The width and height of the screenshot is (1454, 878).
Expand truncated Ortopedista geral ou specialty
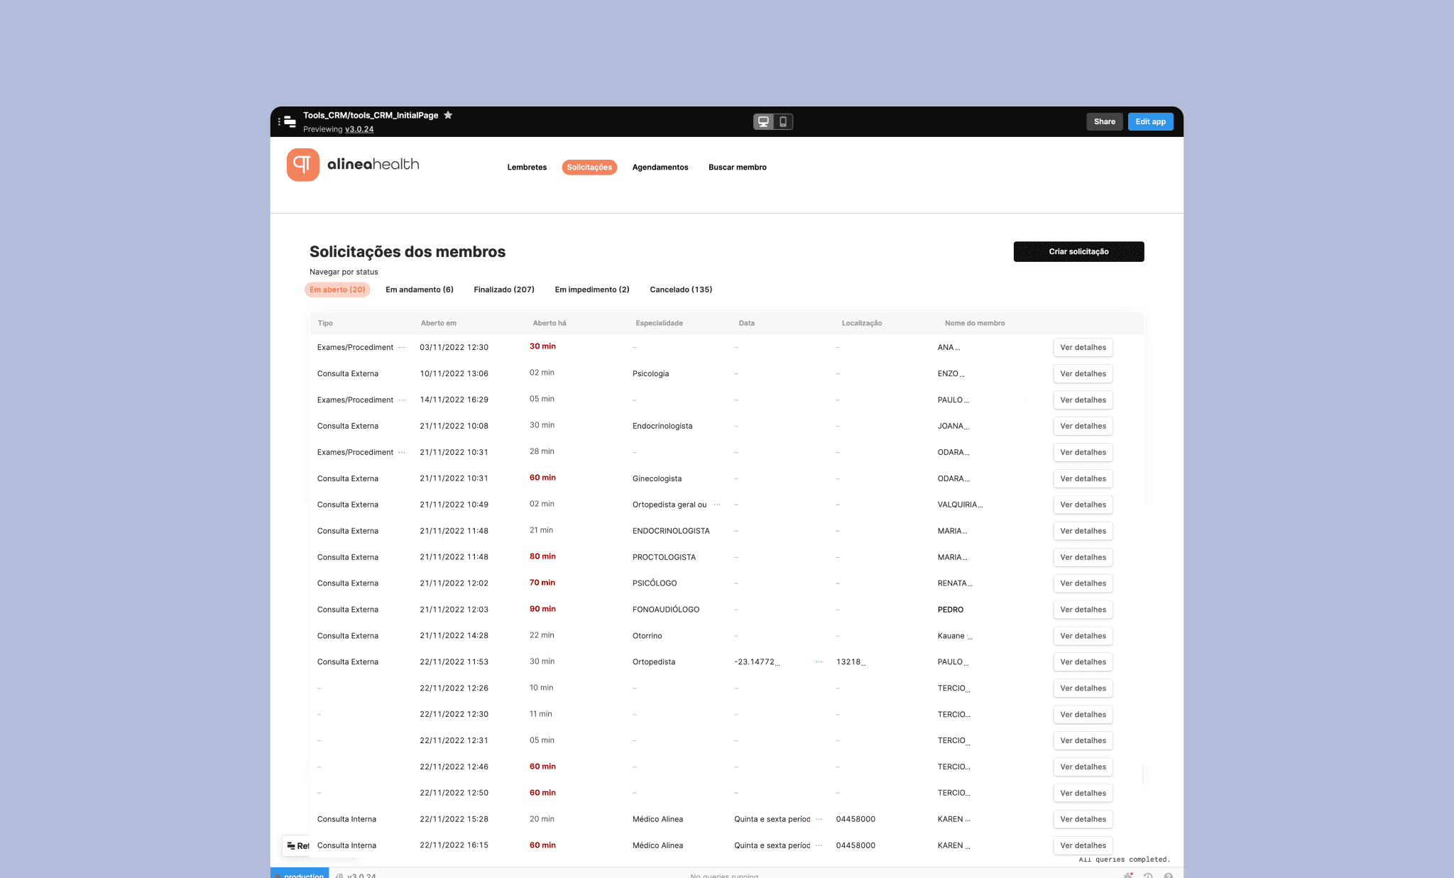(717, 505)
